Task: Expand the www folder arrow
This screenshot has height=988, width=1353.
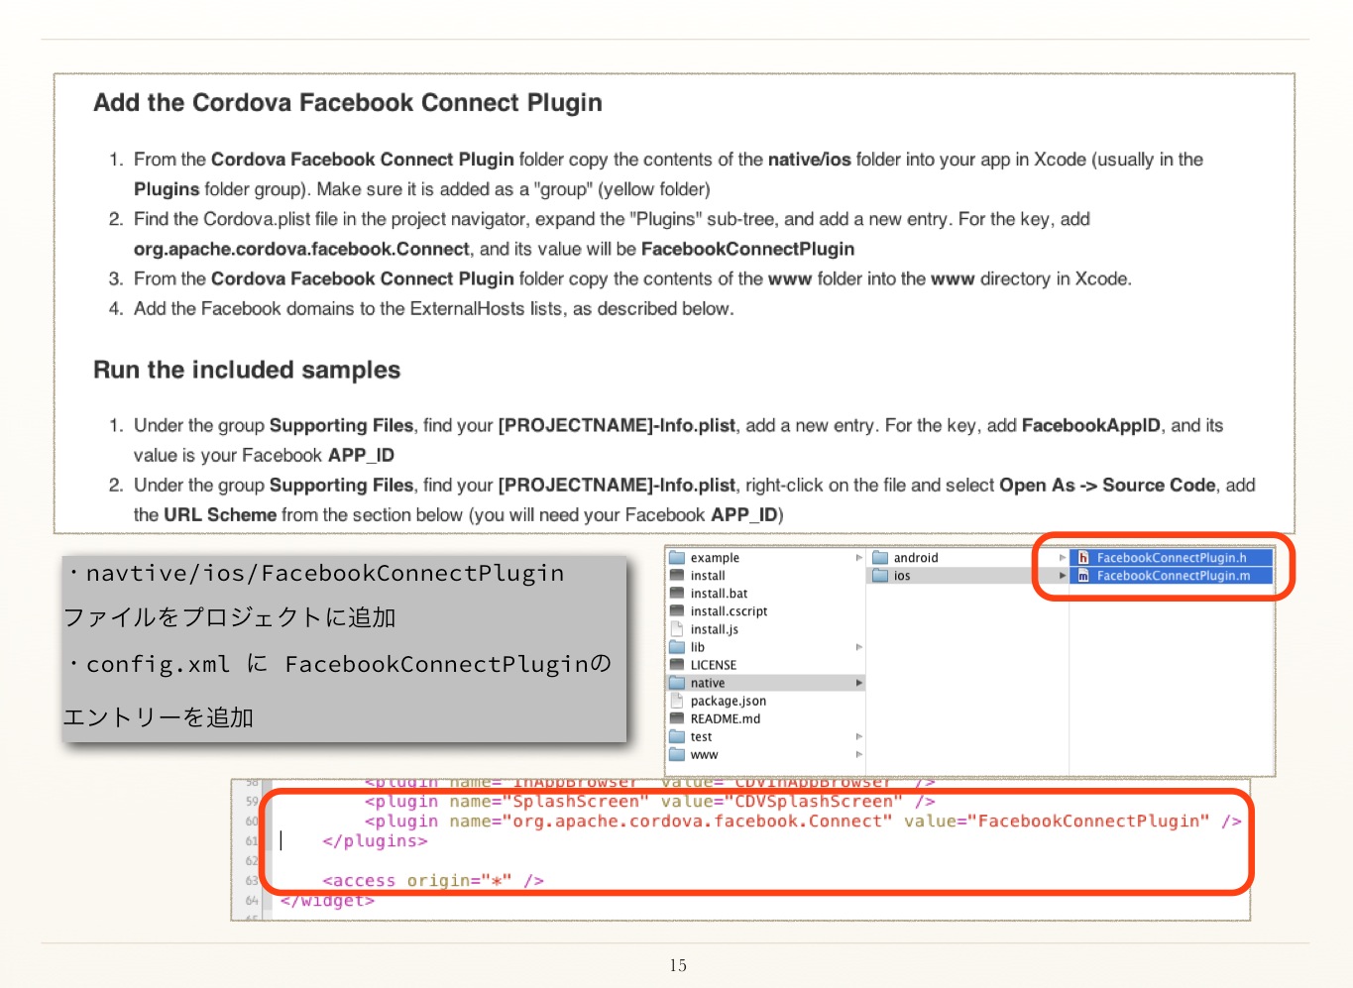Action: point(859,754)
